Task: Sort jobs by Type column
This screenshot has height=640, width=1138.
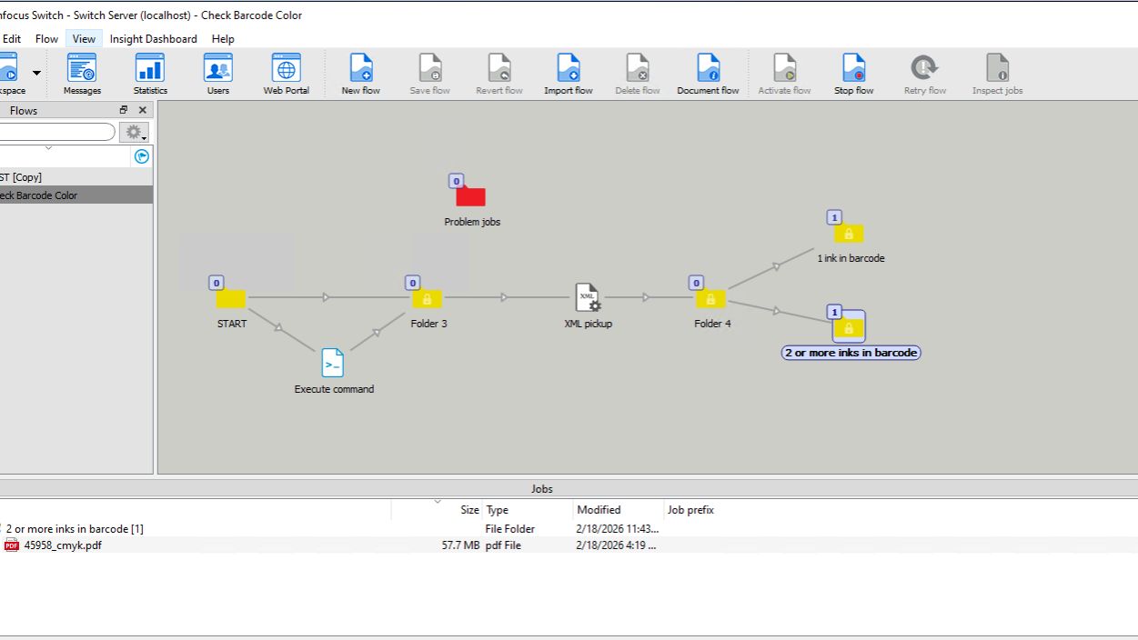Action: [528, 510]
